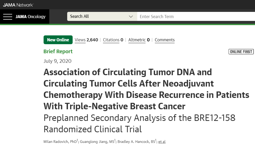This screenshot has width=255, height=147.
Task: View the Altmetric score link
Action: 139,40
